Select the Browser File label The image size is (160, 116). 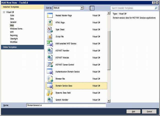coord(60,79)
